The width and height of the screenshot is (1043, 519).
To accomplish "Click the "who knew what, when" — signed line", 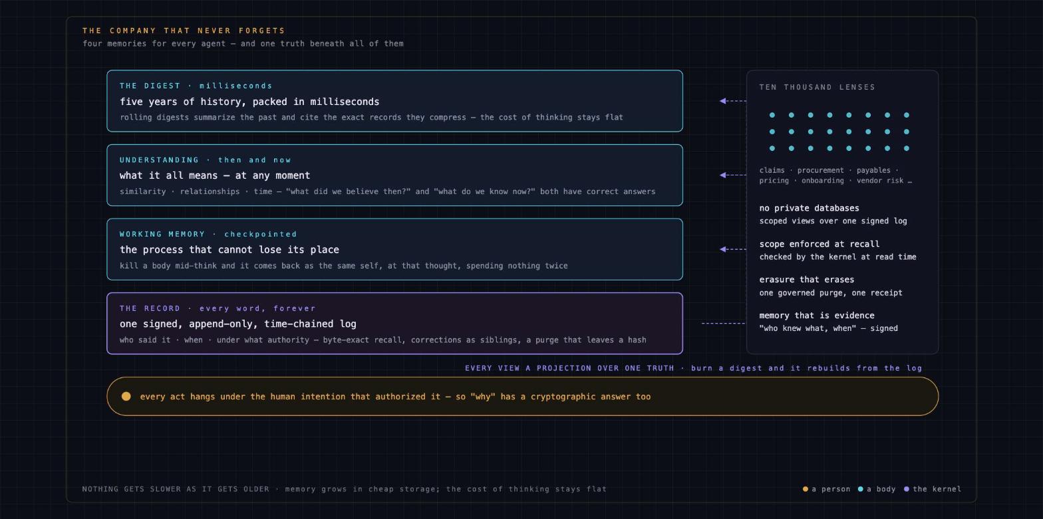I will [829, 328].
